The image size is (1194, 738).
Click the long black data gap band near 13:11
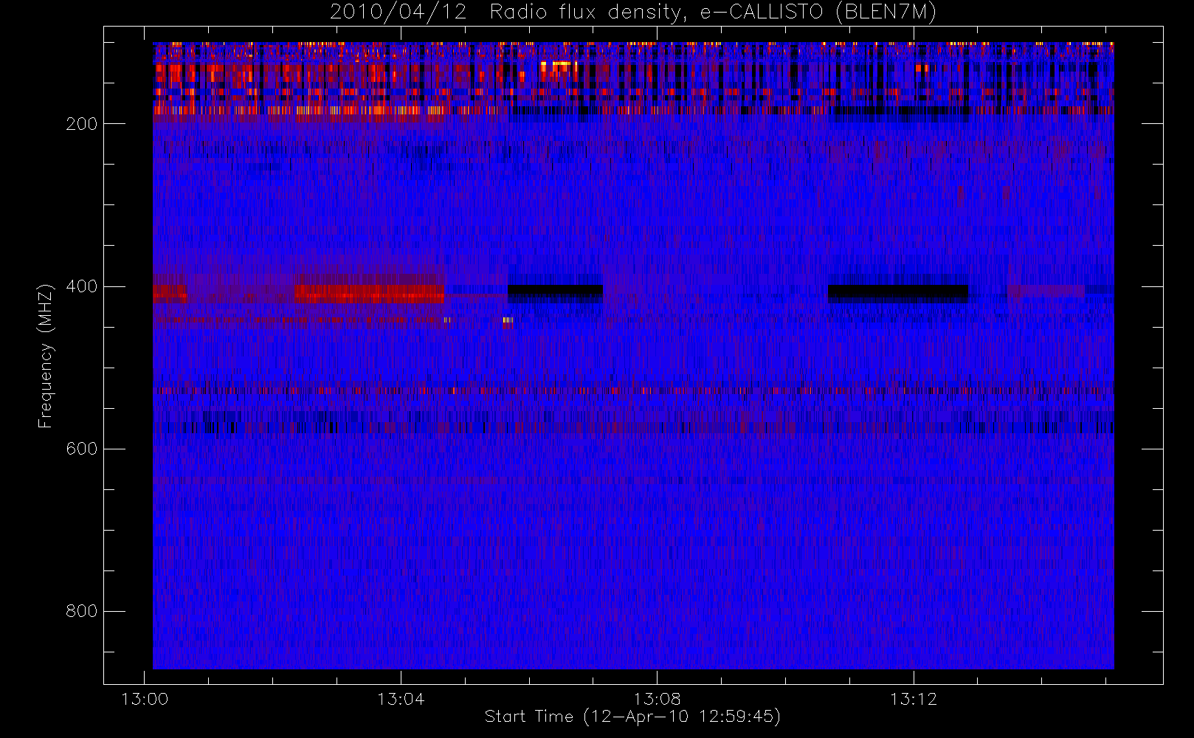(x=897, y=292)
